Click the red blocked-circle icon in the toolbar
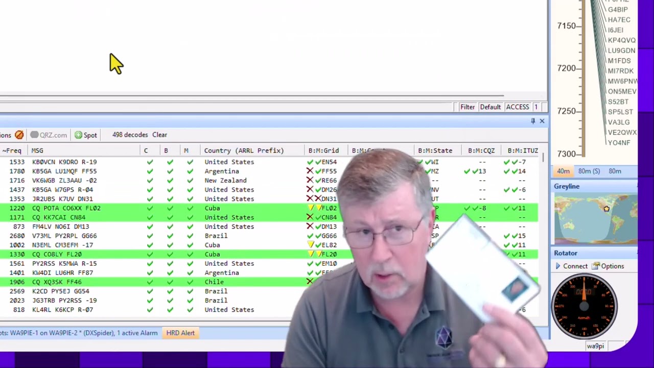Viewport: 654px width, 368px height. 19,135
